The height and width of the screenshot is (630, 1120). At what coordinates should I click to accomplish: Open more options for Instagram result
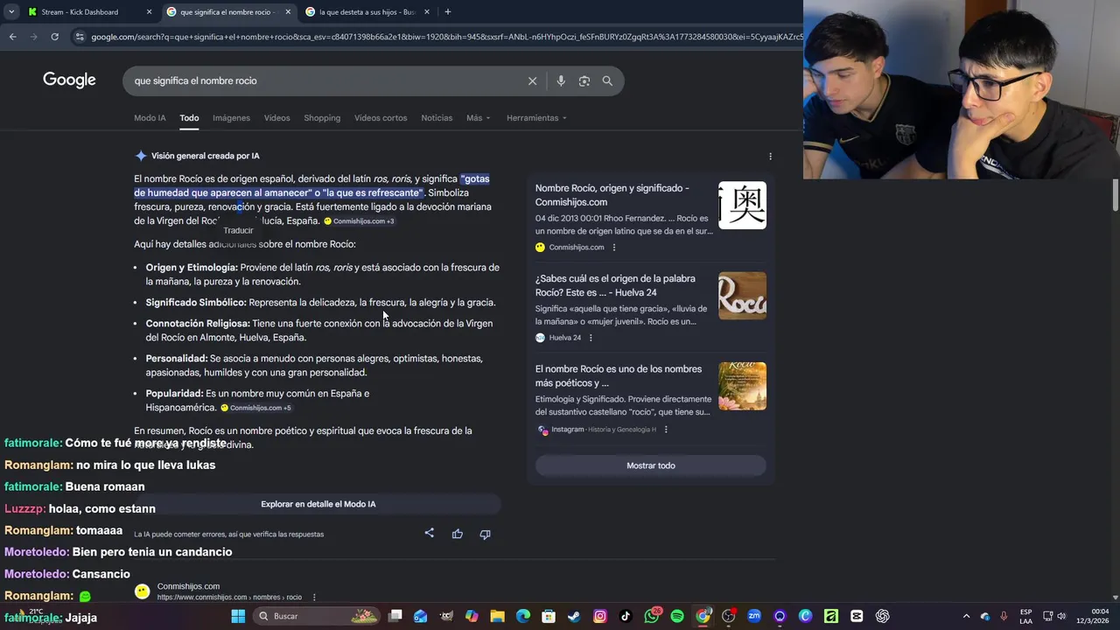[x=666, y=430]
